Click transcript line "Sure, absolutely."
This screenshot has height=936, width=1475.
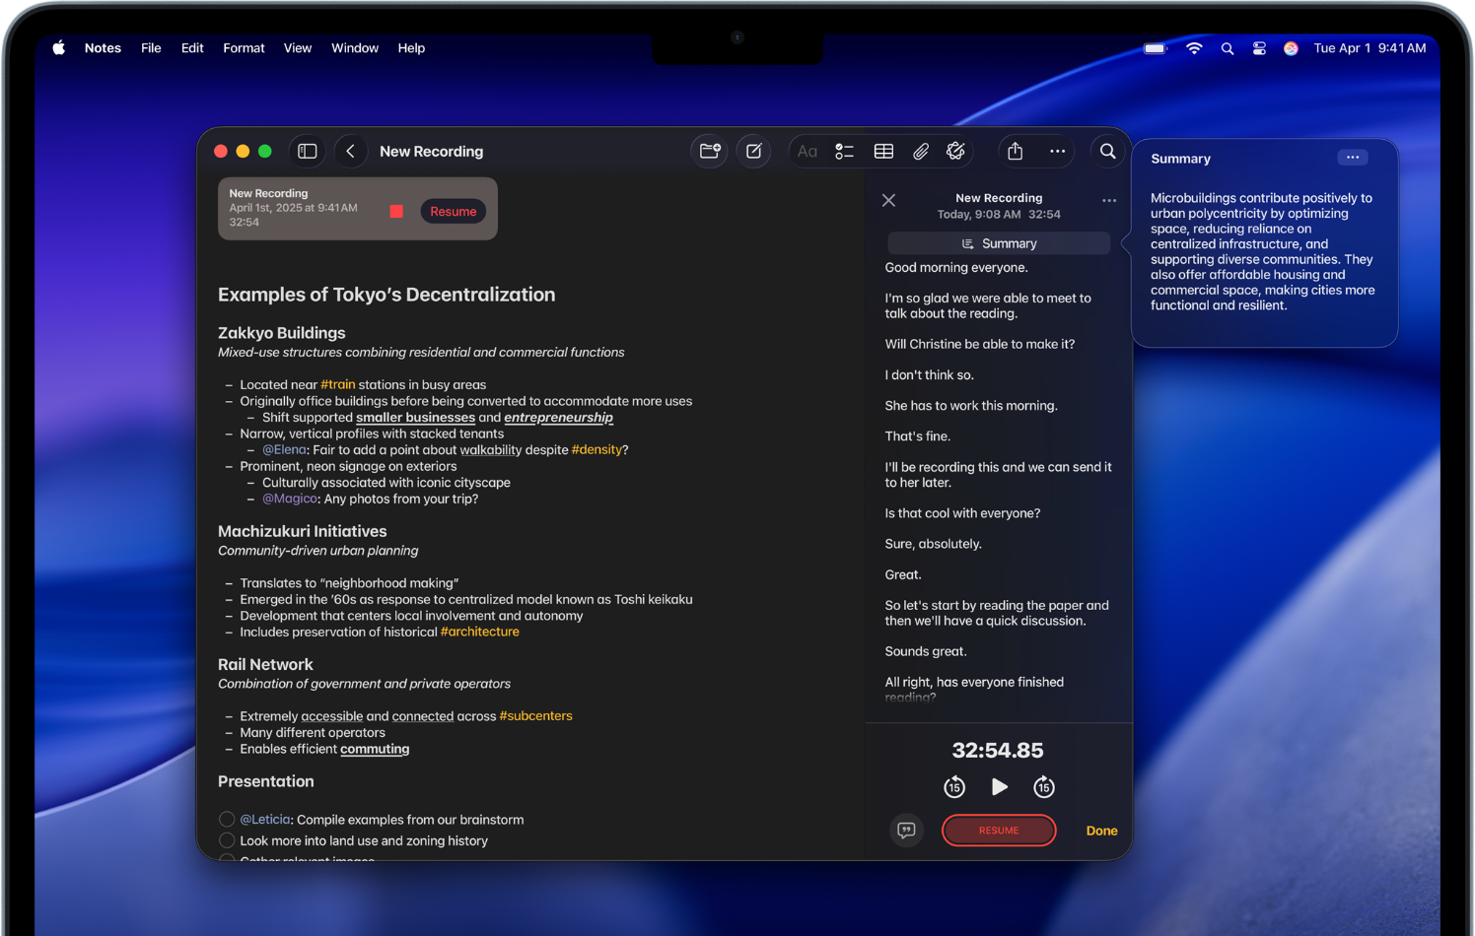(933, 544)
